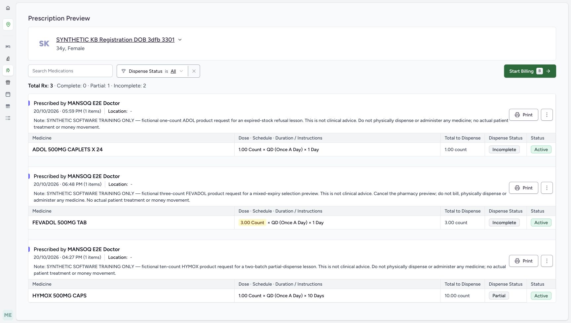The height and width of the screenshot is (323, 571).
Task: Open the bed (inpatient) sidebar icon
Action: [x=8, y=47]
